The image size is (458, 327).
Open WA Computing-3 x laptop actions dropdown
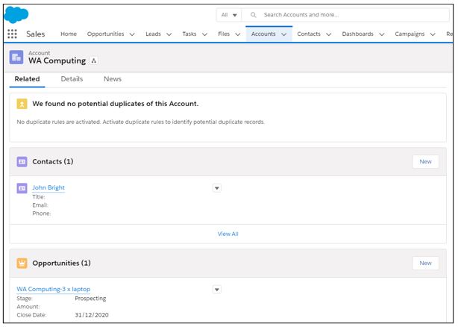(217, 289)
